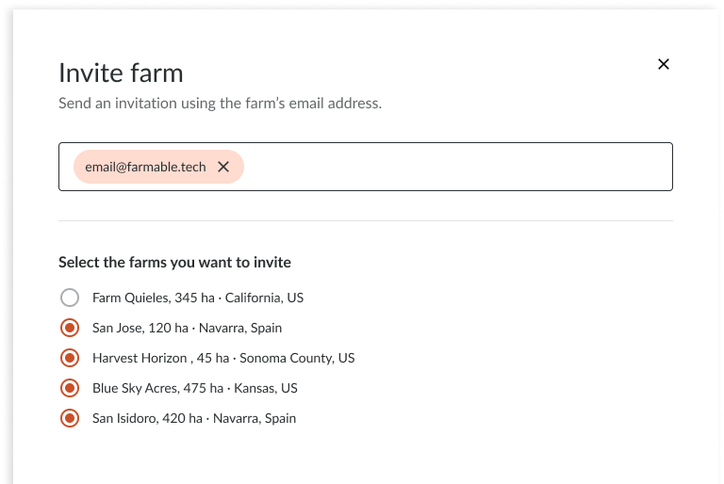Focus the empty area of email input
The width and height of the screenshot is (724, 484).
[x=457, y=167]
